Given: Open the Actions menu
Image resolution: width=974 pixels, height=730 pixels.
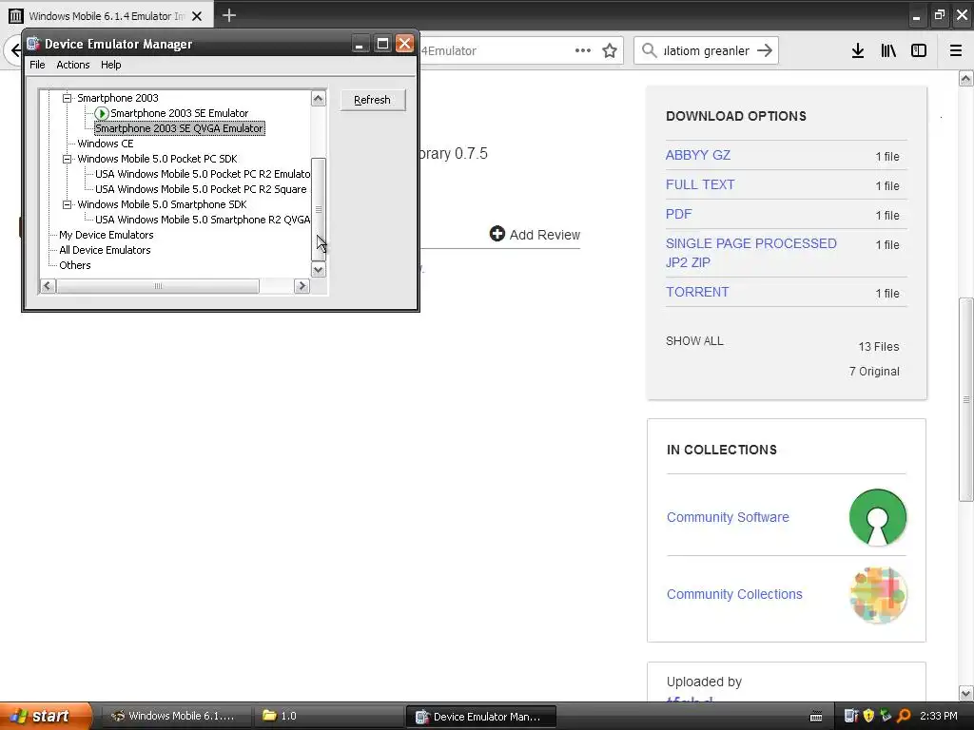Looking at the screenshot, I should tap(72, 65).
